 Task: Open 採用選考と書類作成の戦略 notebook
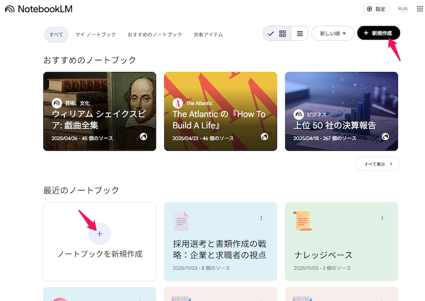[220, 242]
